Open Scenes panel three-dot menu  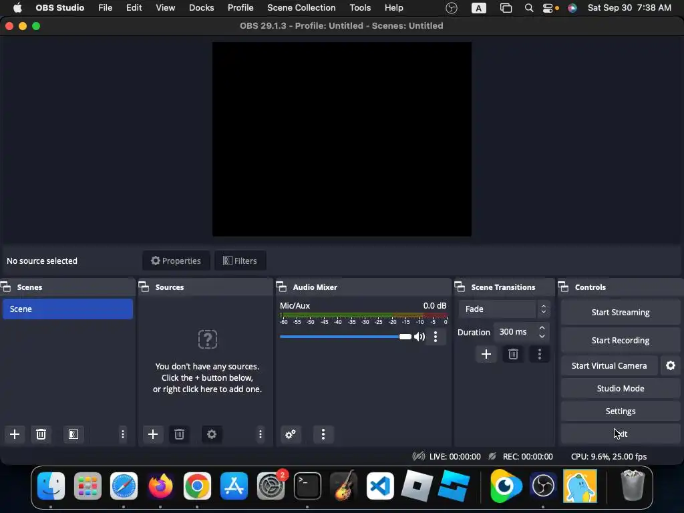[123, 434]
